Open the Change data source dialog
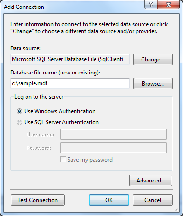The height and width of the screenshot is (216, 183). 153,60
